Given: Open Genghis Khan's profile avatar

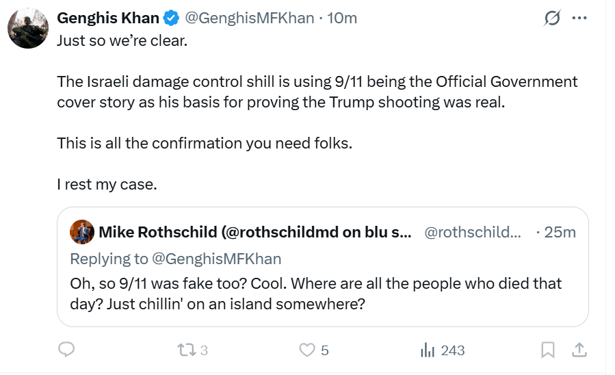Looking at the screenshot, I should (x=28, y=29).
